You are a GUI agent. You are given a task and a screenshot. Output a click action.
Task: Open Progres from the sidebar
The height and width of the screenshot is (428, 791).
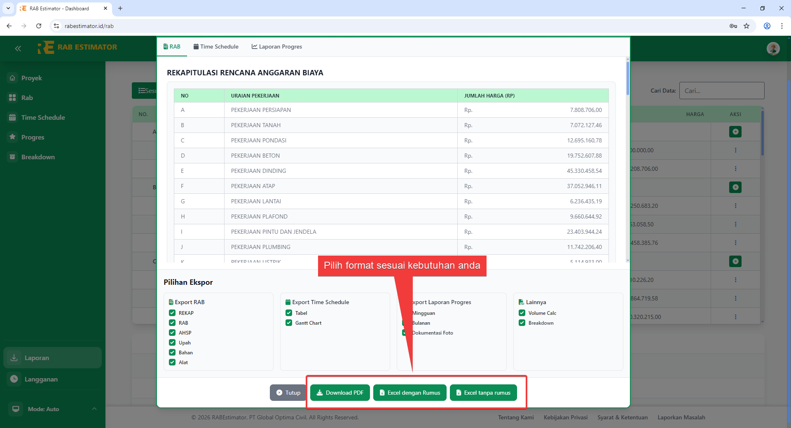[33, 137]
